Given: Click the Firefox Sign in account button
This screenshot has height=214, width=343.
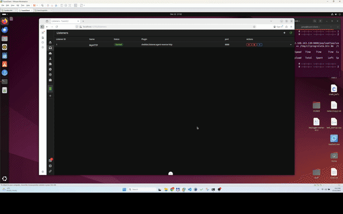Looking at the screenshot, I should tap(278, 27).
